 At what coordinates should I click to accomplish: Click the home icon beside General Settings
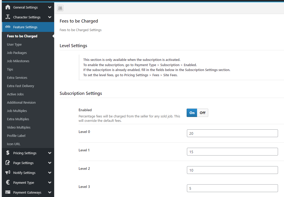[8, 7]
